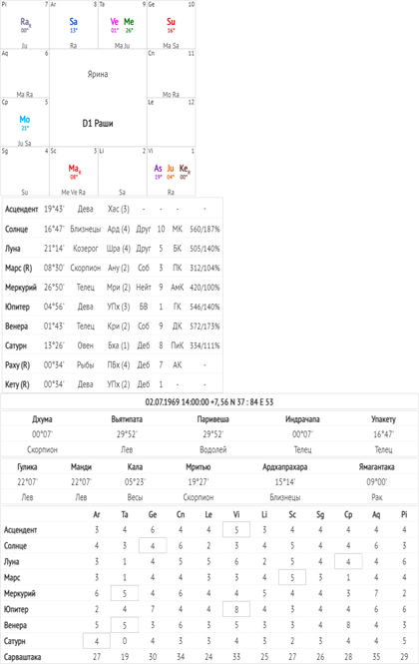This screenshot has height=664, width=419.
Task: Click the red Mars glyph in Scorpio
Action: click(x=75, y=169)
